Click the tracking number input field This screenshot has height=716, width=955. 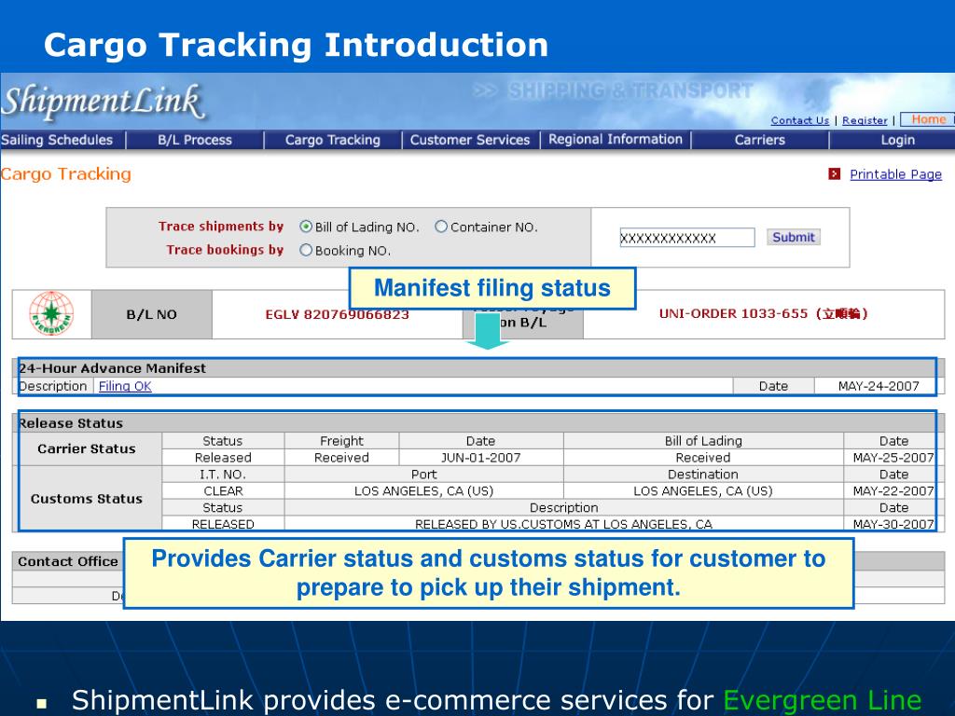click(x=687, y=238)
